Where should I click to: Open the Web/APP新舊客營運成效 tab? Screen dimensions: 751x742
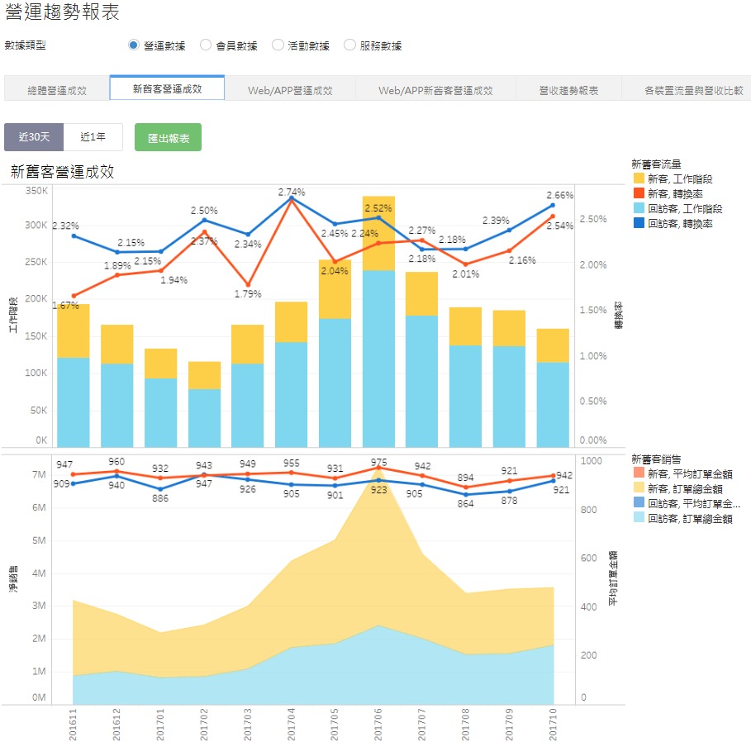pyautogui.click(x=435, y=90)
